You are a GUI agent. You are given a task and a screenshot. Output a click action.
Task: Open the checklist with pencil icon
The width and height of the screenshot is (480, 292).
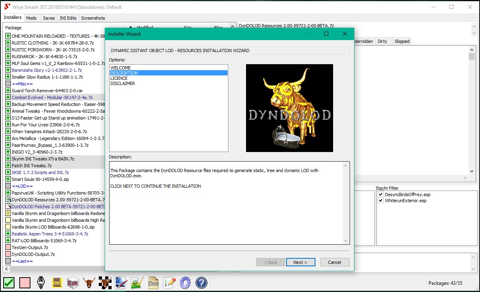(x=169, y=283)
